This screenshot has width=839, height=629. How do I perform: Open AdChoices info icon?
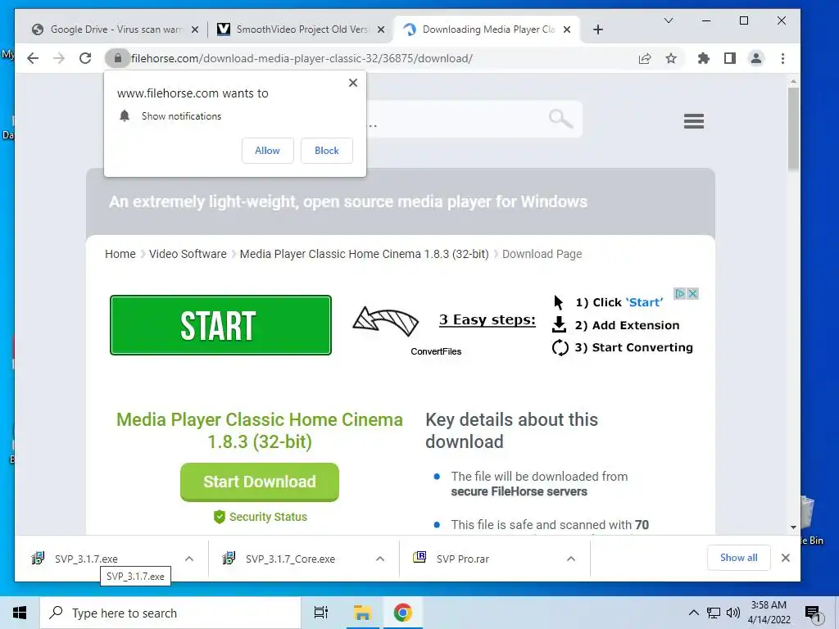[x=679, y=294]
